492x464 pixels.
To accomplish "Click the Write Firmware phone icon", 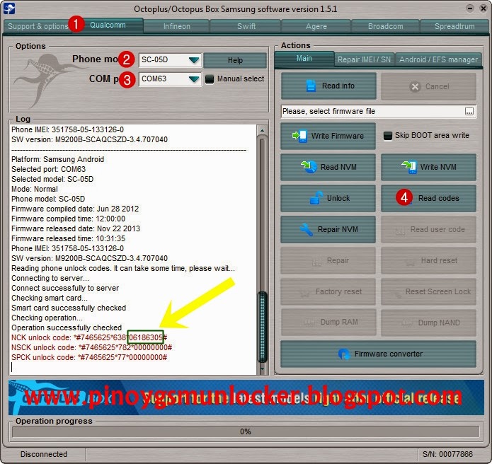I will click(x=299, y=136).
